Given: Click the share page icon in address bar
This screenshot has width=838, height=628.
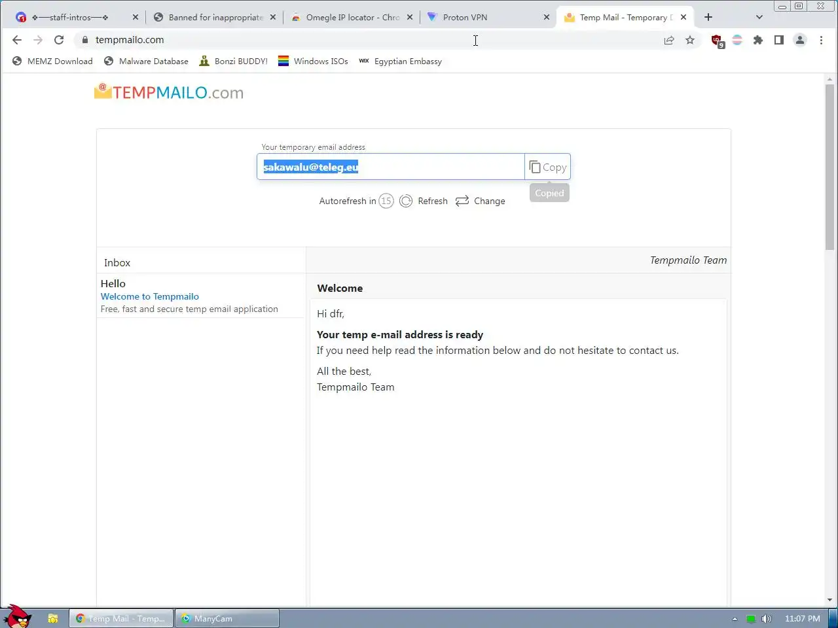Looking at the screenshot, I should [x=669, y=40].
